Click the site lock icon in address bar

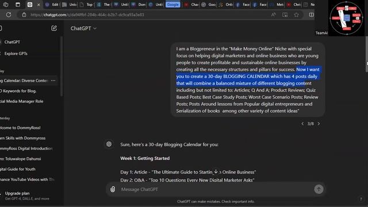tap(24, 14)
